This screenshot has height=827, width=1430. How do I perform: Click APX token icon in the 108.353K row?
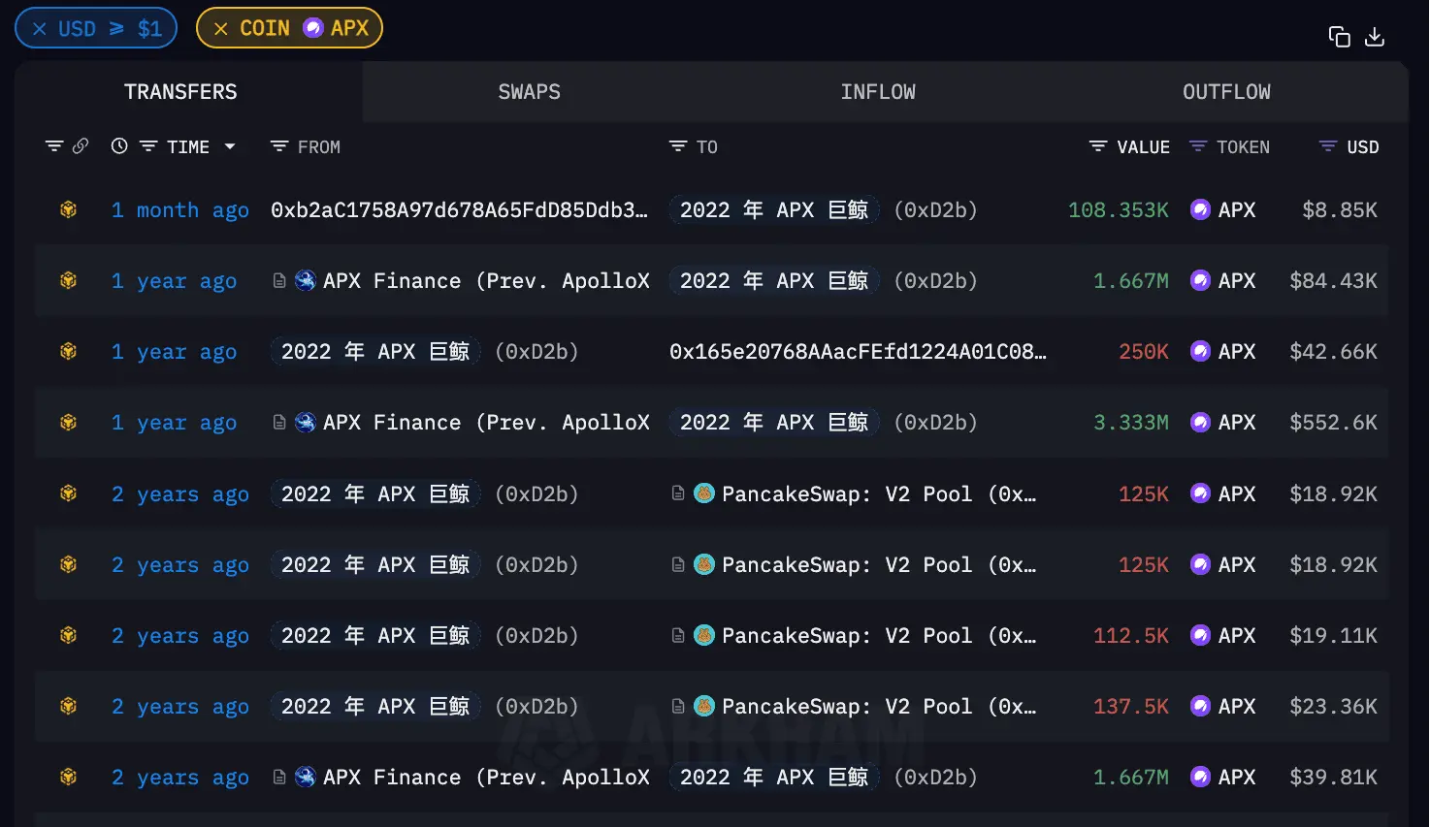tap(1200, 209)
